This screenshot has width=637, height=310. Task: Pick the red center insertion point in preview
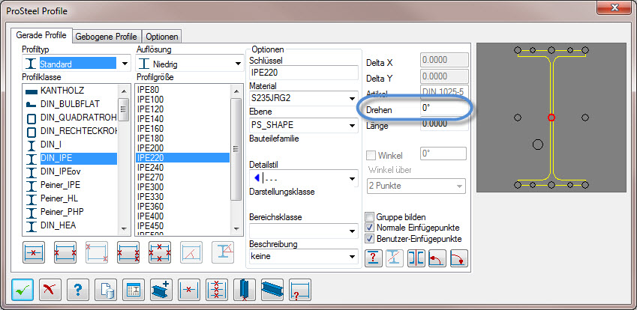[x=551, y=118]
